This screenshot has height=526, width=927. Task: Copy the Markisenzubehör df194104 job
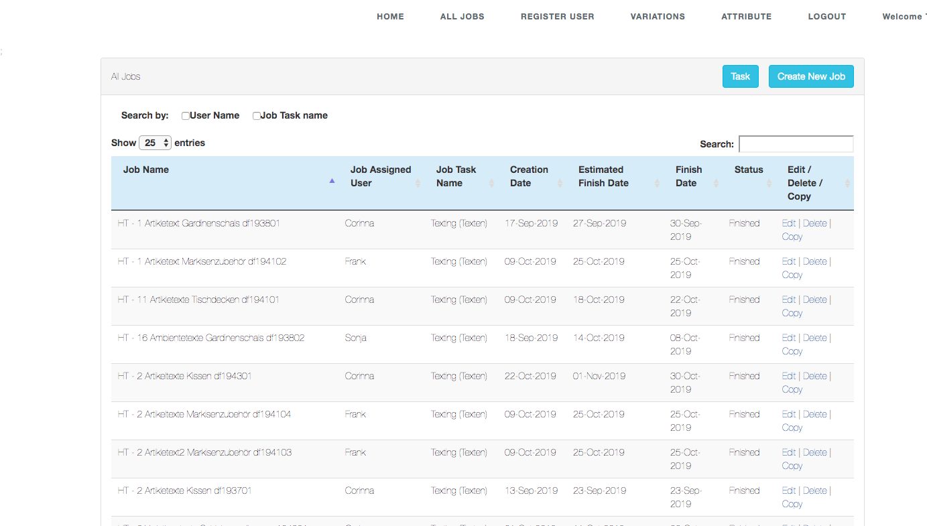point(792,428)
